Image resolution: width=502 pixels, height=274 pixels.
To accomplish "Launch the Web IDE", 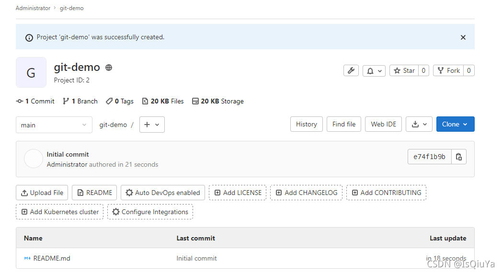I will 384,124.
